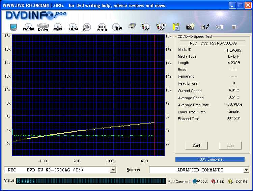This screenshot has height=191, width=253.
Task: Click the DVD logo toolbar icon
Action: [58, 27]
